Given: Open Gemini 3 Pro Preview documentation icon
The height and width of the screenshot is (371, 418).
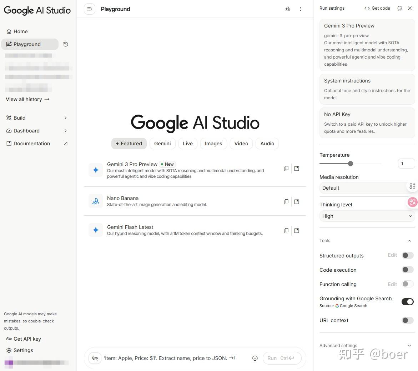Looking at the screenshot, I should click(296, 169).
